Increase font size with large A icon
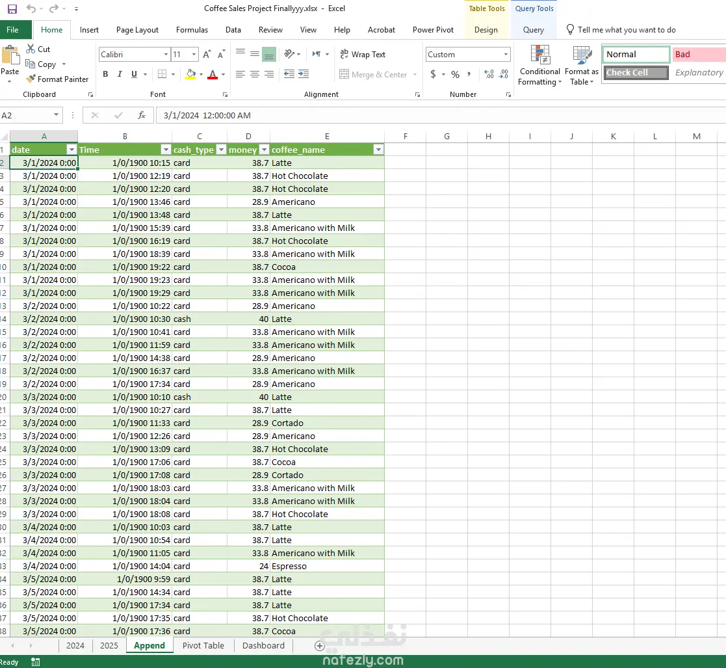 pyautogui.click(x=207, y=54)
